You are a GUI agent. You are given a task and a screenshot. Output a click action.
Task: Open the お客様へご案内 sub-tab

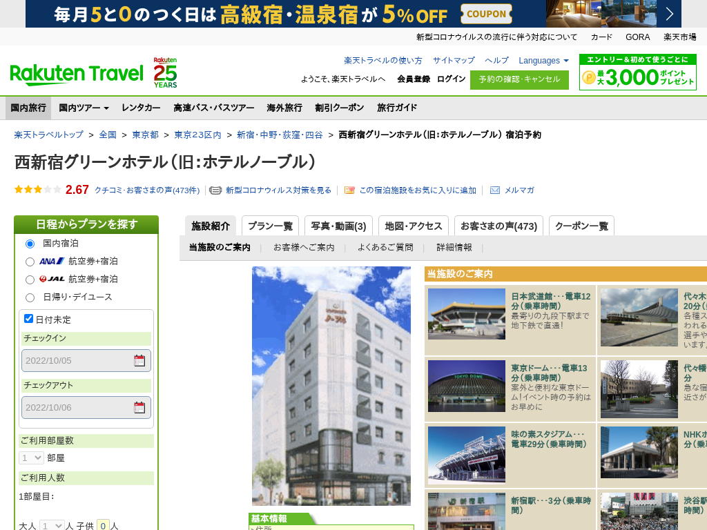304,248
